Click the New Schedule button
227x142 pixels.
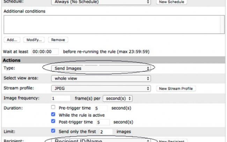pos(171,2)
